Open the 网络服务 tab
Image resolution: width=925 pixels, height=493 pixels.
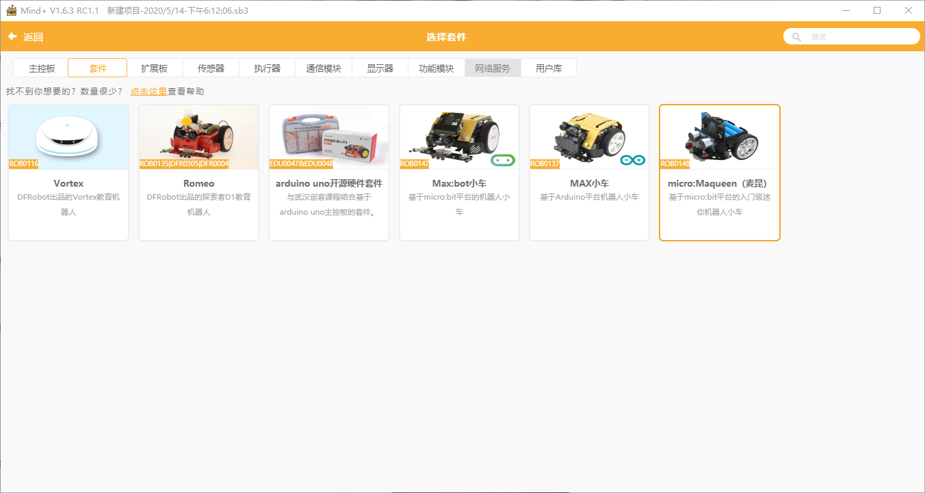click(493, 68)
